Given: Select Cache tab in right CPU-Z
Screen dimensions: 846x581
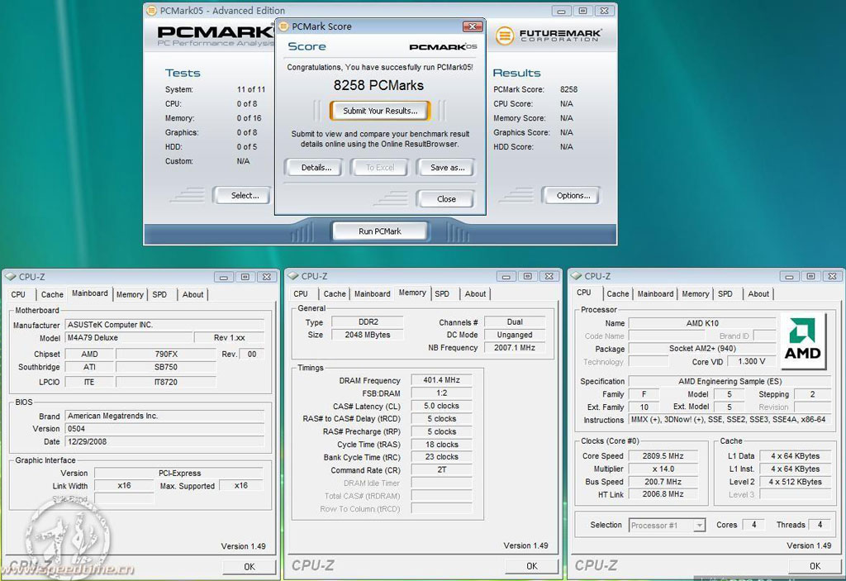Looking at the screenshot, I should pos(618,293).
